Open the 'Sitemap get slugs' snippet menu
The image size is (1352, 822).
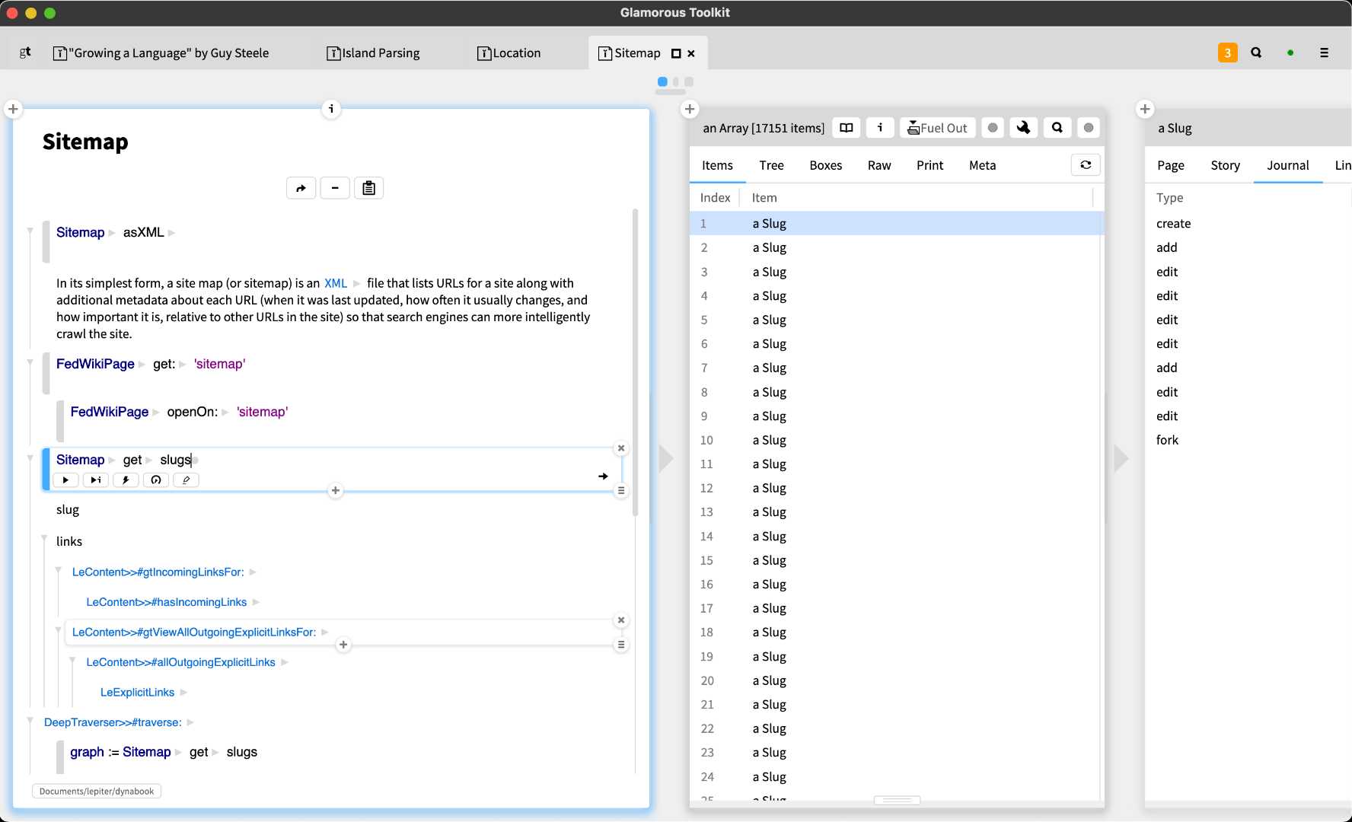pyautogui.click(x=621, y=491)
